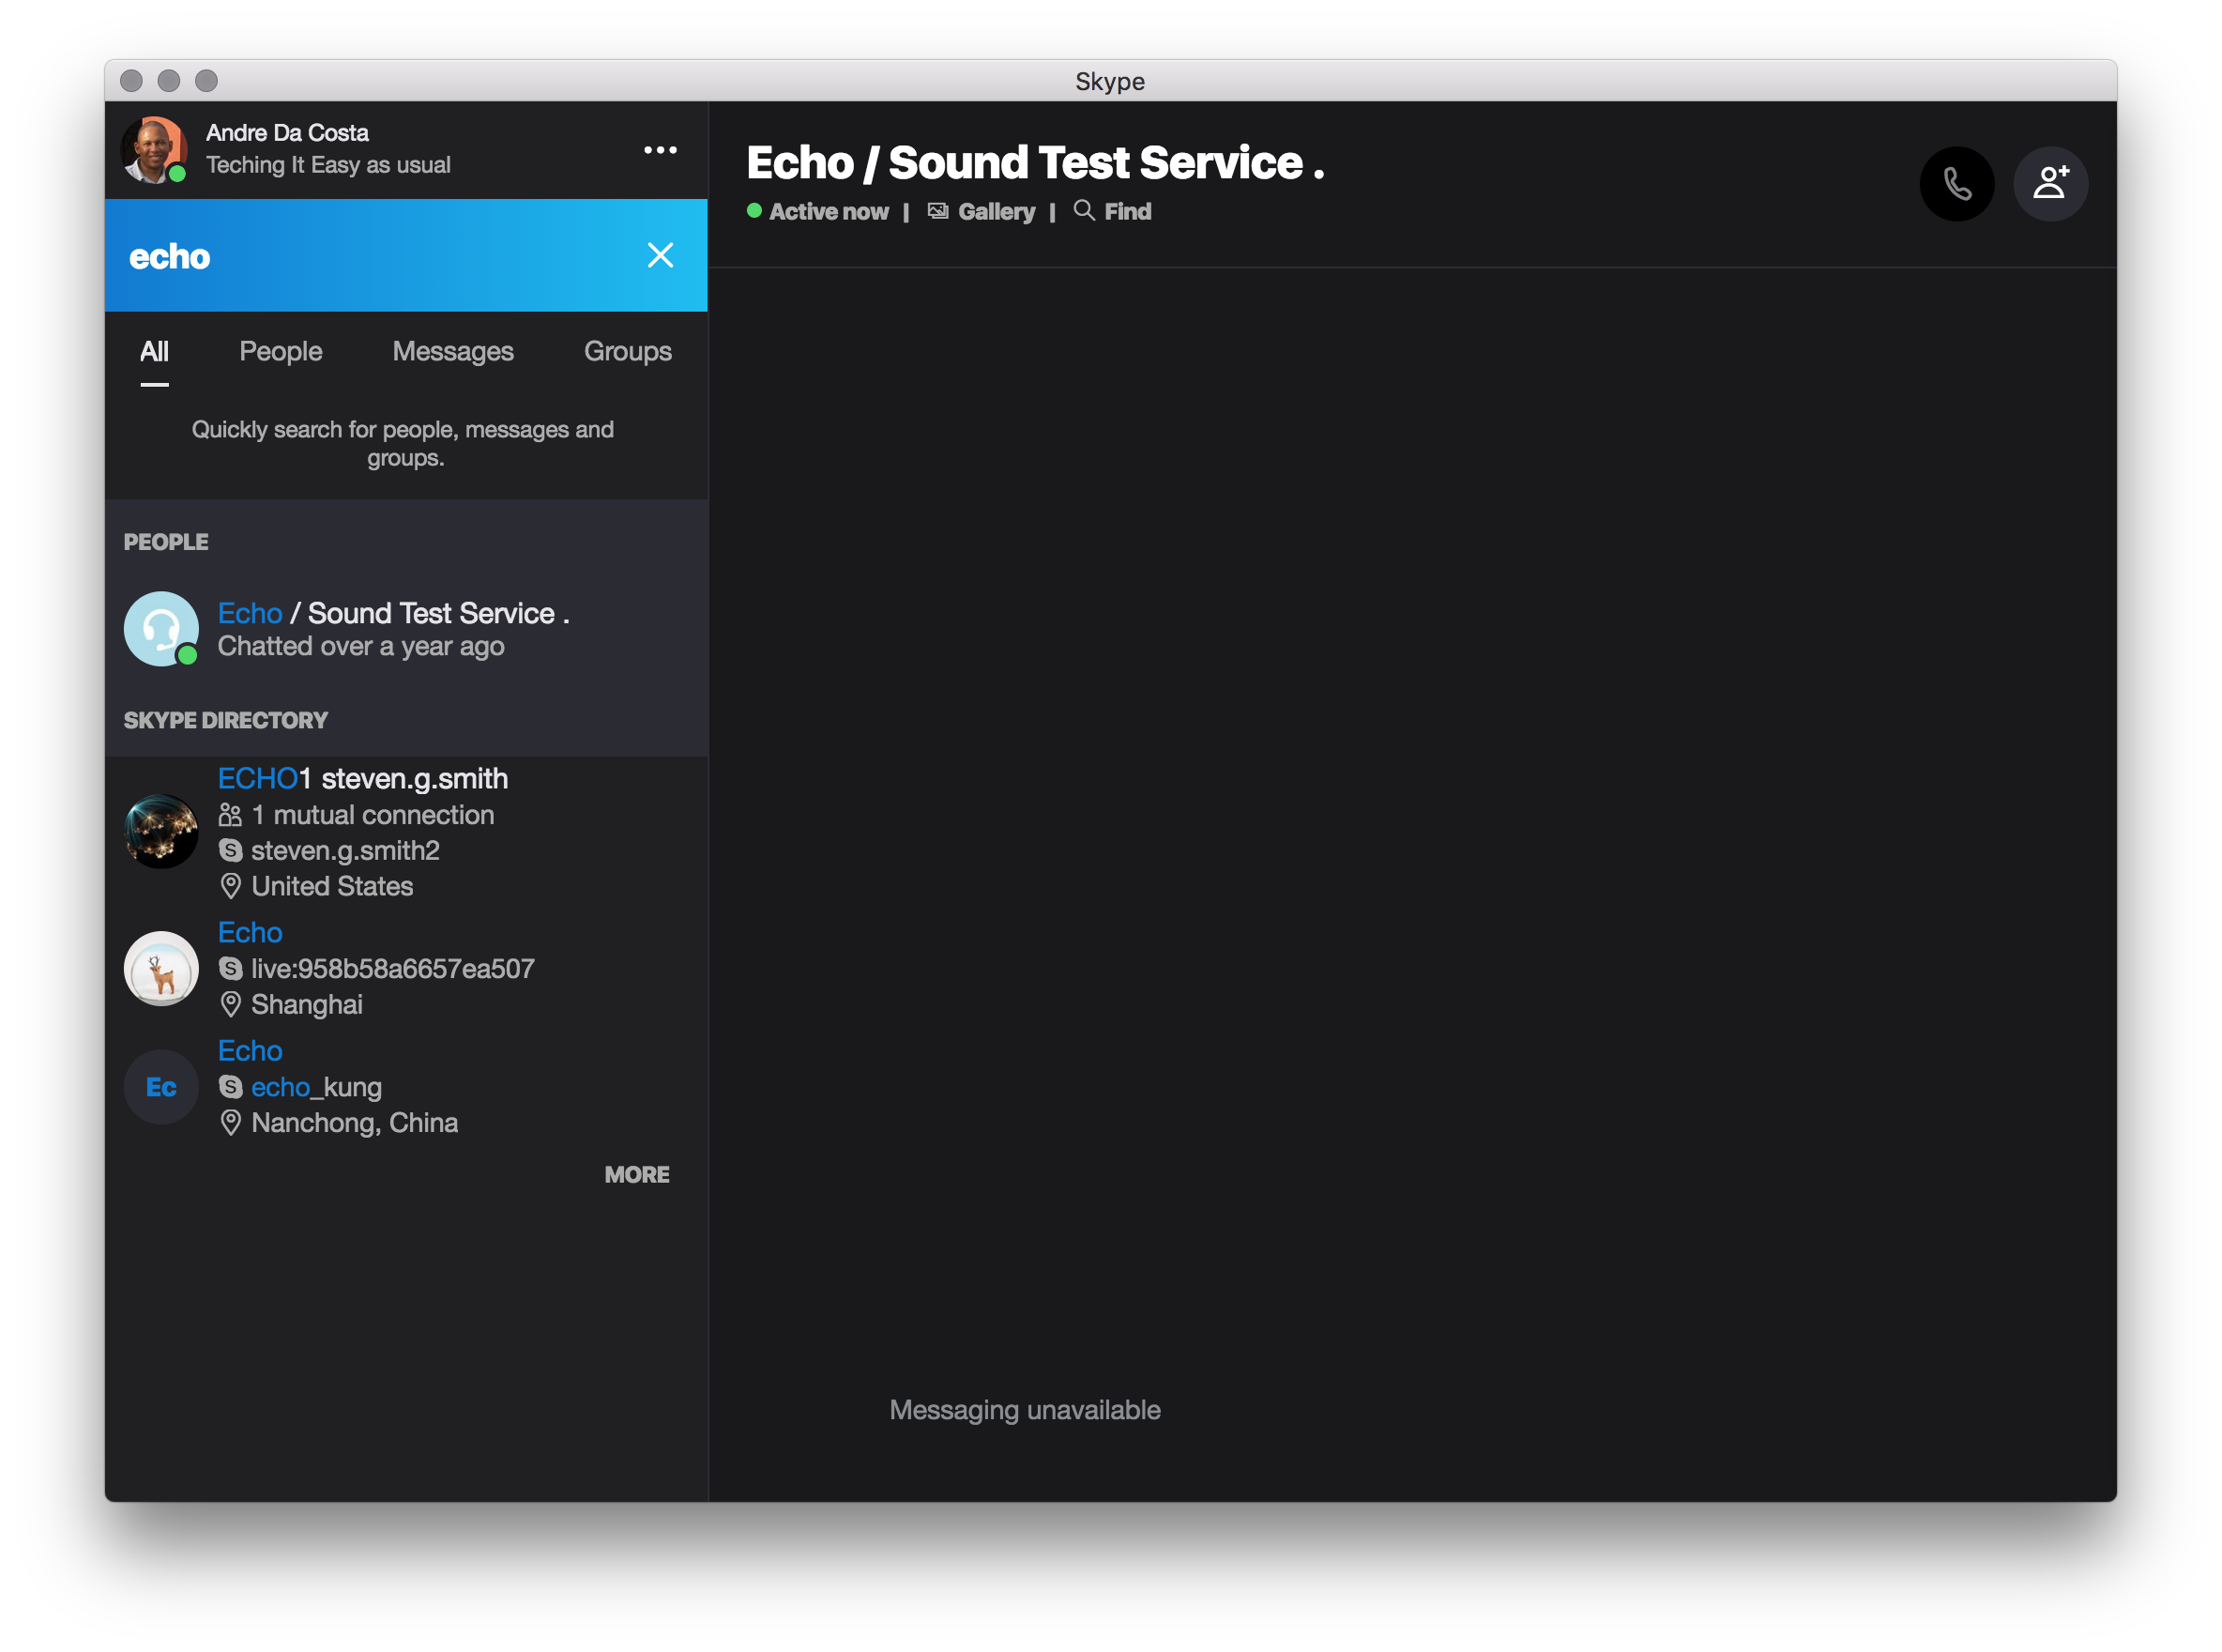The height and width of the screenshot is (1652, 2222).
Task: Click the deer avatar for Echo Shanghai
Action: pos(161,969)
